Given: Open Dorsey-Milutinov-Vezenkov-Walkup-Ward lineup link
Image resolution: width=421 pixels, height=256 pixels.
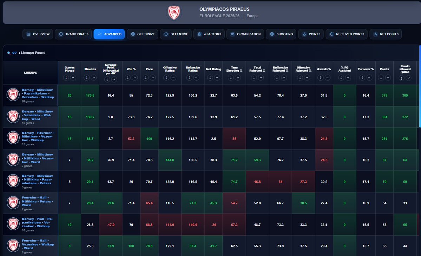Looking at the screenshot, I should (x=38, y=115).
